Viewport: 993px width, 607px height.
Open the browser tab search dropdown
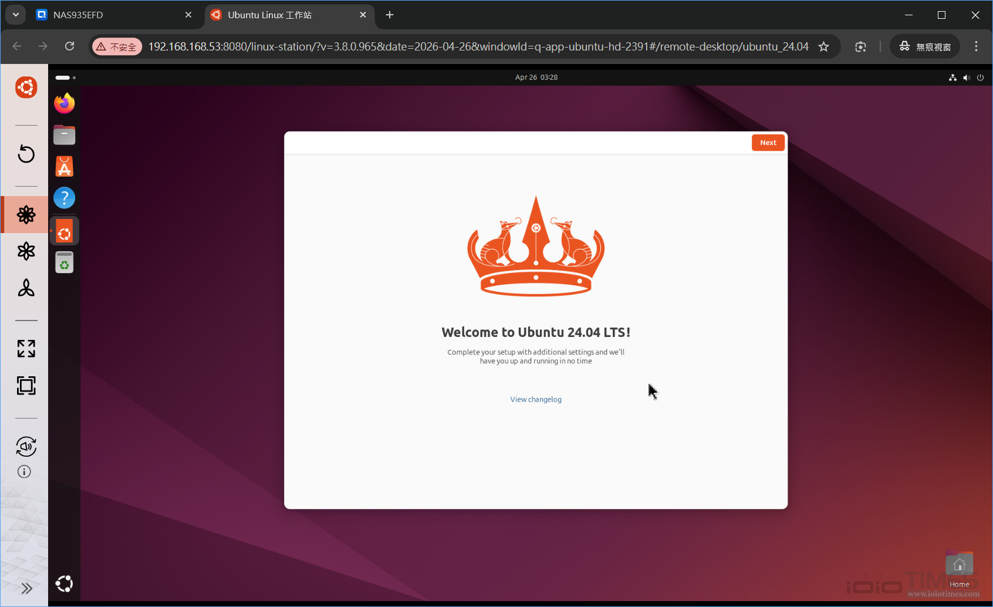15,15
